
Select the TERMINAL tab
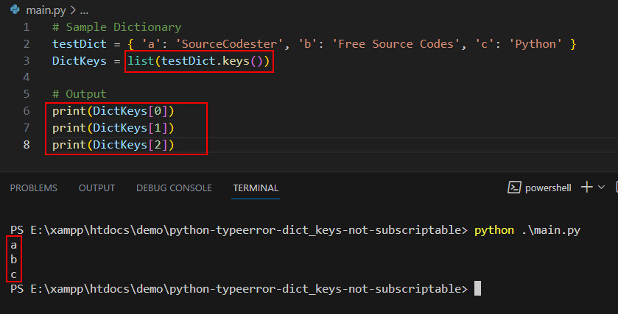click(256, 188)
